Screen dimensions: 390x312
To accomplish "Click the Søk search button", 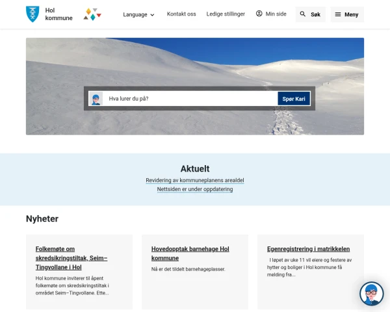I will tap(311, 14).
